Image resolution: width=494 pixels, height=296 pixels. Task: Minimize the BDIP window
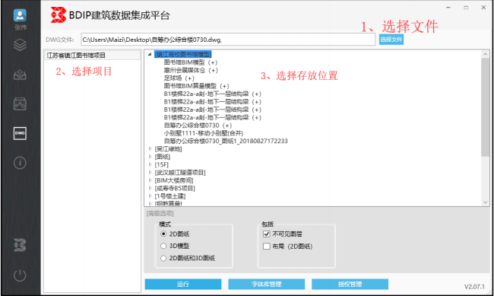(448, 8)
